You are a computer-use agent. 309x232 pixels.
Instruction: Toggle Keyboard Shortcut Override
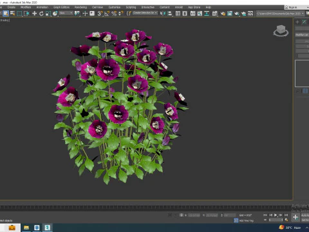[x=92, y=14]
